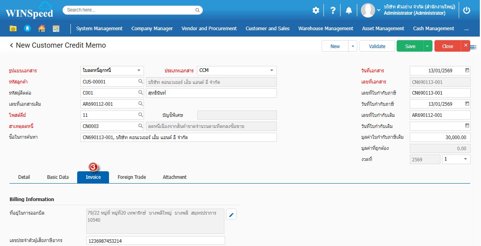Open the settings gear icon

tap(315, 10)
